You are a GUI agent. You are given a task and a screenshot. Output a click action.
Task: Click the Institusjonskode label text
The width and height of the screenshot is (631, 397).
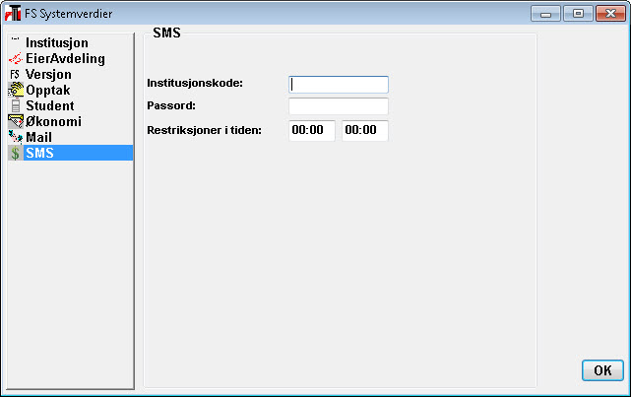195,83
